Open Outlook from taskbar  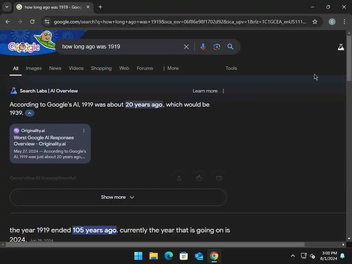click(x=199, y=256)
